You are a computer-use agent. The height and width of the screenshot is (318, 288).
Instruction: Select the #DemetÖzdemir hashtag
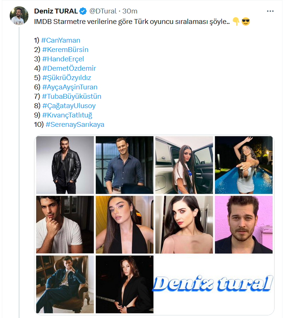tap(69, 68)
